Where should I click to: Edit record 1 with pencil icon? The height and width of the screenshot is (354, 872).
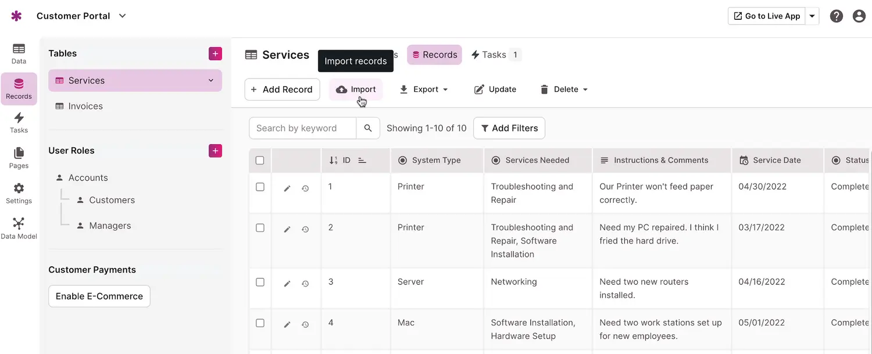pos(287,188)
